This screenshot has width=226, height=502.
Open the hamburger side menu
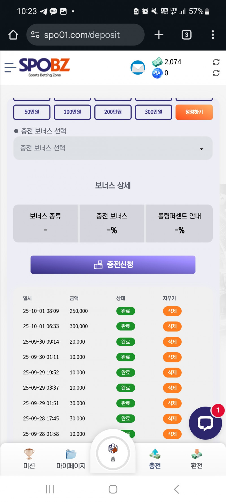[10, 67]
